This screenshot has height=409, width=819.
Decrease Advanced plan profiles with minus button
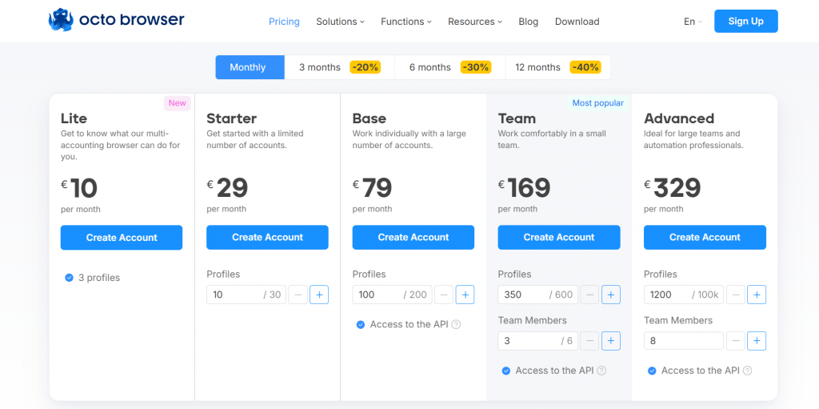point(735,295)
